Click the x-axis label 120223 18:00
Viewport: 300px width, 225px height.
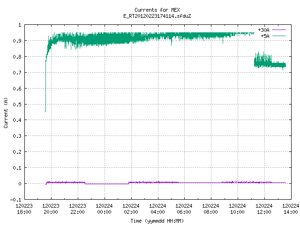[24, 209]
